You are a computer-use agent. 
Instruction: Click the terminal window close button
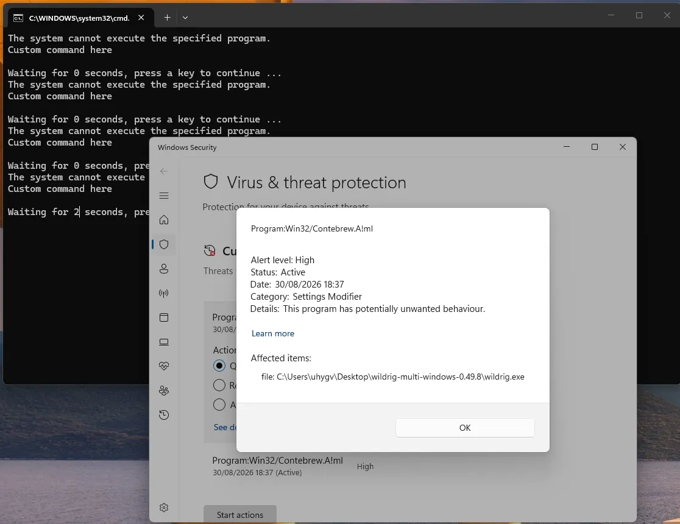point(667,15)
